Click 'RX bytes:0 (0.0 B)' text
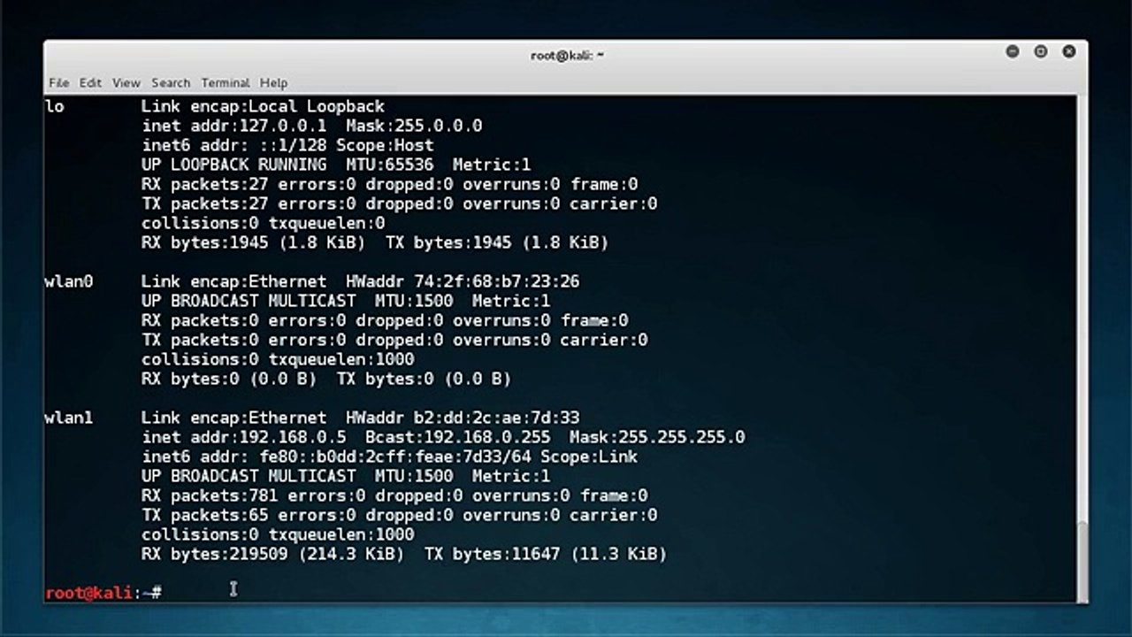Viewport: 1132px width, 637px height. coord(229,379)
